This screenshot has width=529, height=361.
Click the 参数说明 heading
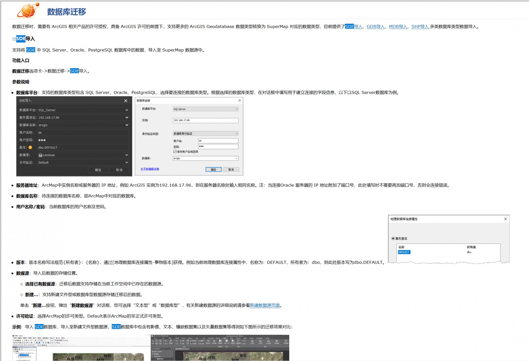point(21,82)
